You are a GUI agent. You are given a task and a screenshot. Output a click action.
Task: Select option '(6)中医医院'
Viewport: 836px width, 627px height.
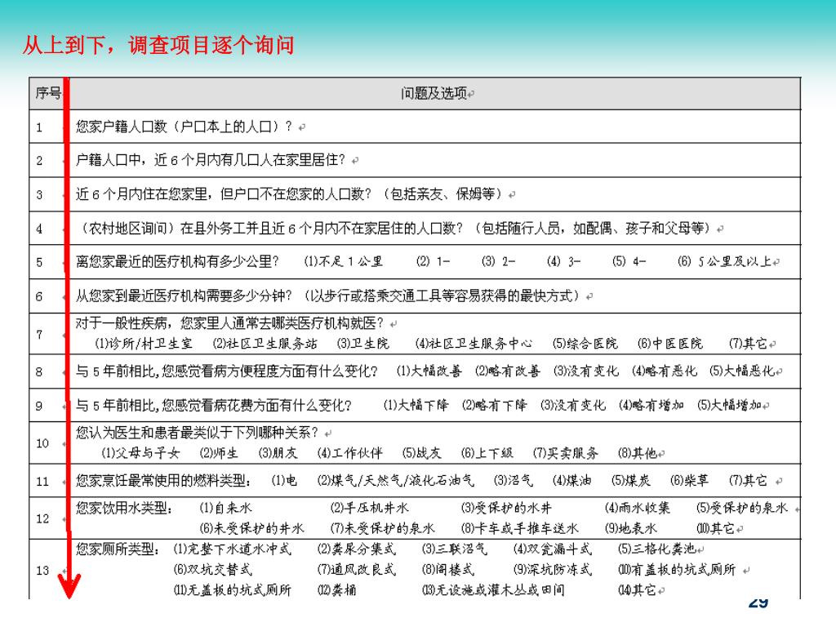click(x=670, y=344)
